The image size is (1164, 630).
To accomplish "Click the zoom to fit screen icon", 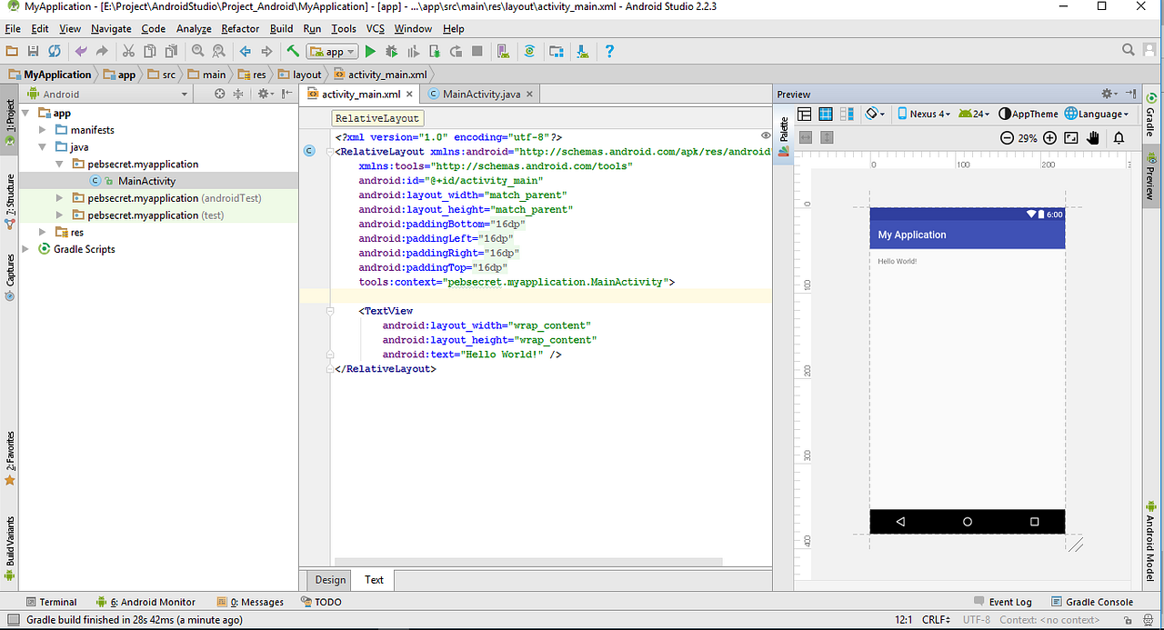I will tap(1071, 138).
